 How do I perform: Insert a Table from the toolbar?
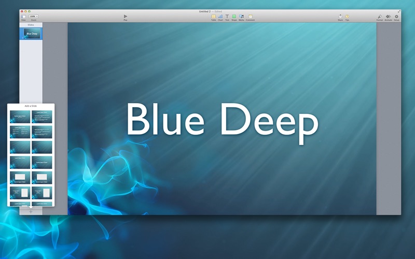213,17
